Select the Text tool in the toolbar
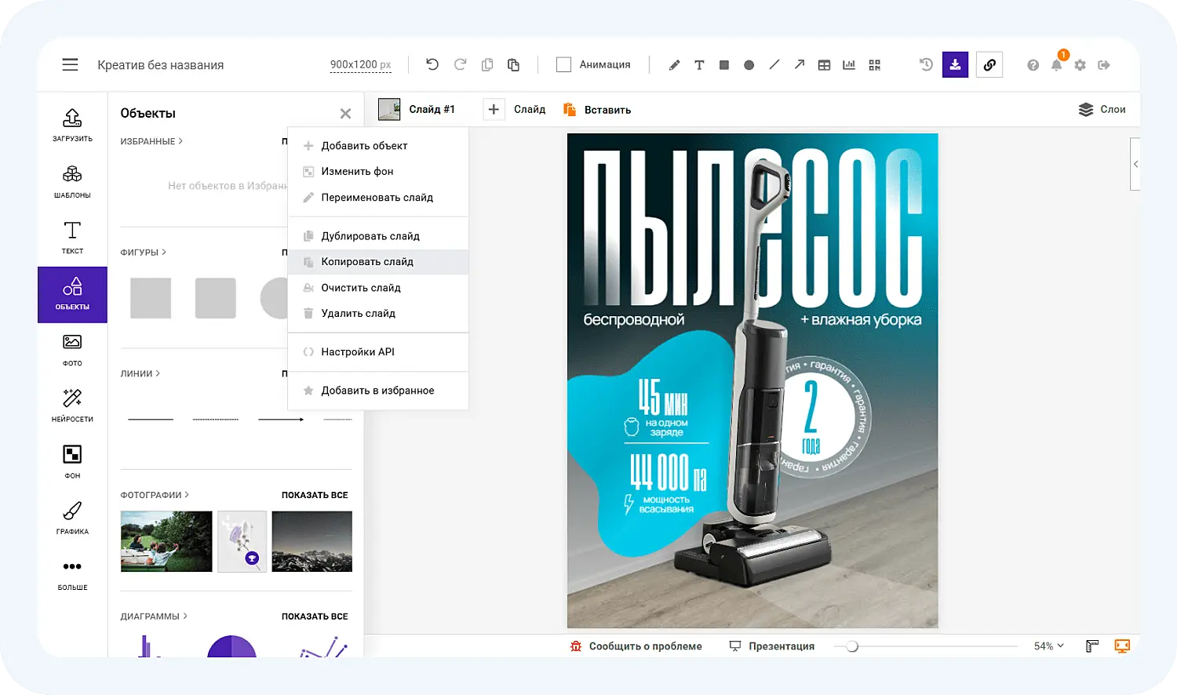The height and width of the screenshot is (695, 1177). click(x=699, y=64)
